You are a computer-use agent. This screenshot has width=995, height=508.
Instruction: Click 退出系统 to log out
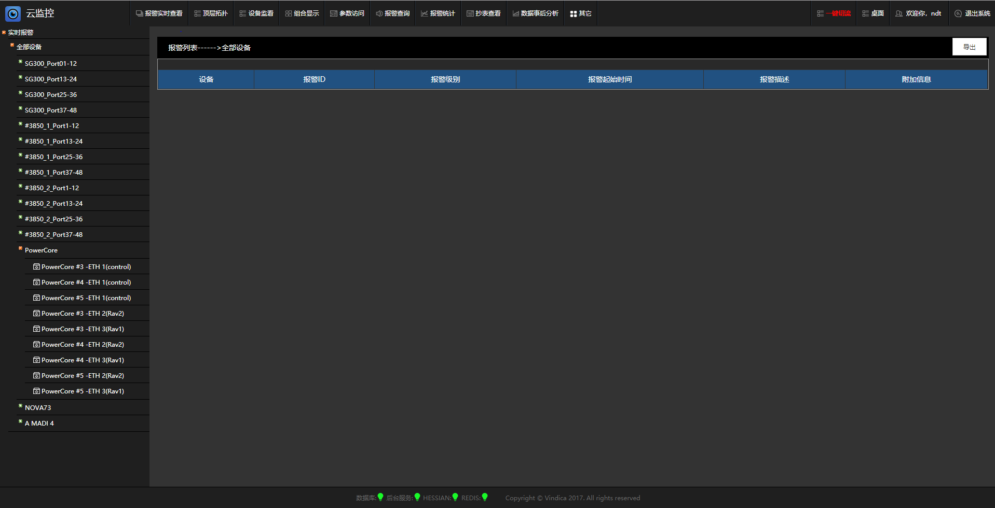click(972, 13)
